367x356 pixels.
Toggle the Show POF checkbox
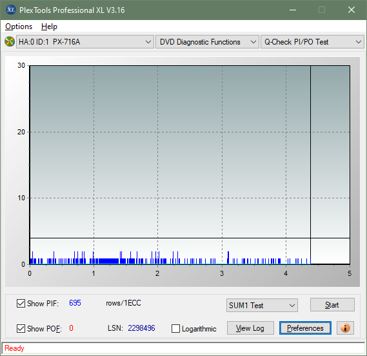[21, 329]
